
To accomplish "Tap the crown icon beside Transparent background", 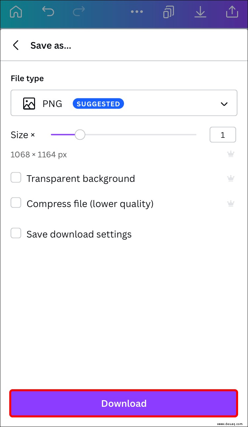I will 231,179.
